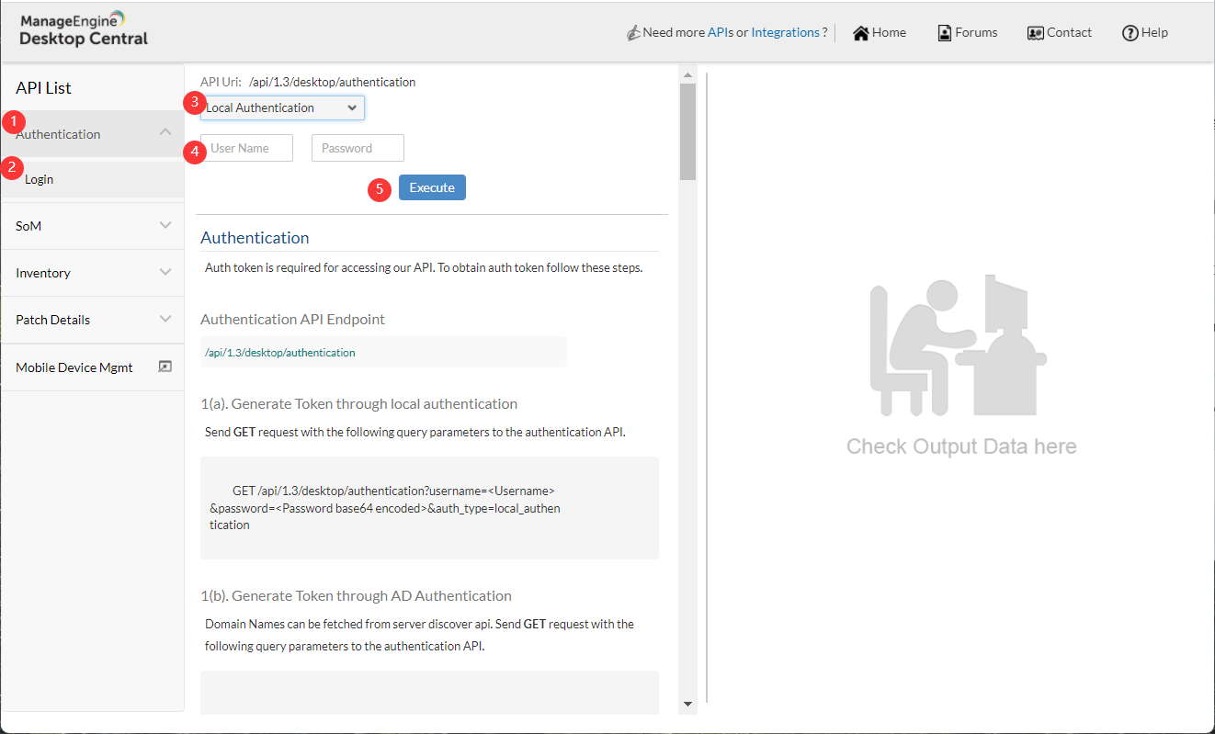Image resolution: width=1215 pixels, height=734 pixels.
Task: Expand the SoM section chevron
Action: [165, 225]
